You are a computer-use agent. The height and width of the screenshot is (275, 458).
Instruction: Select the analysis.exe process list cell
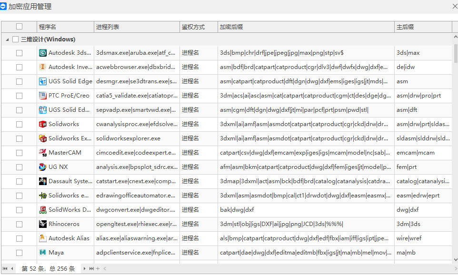pos(137,167)
